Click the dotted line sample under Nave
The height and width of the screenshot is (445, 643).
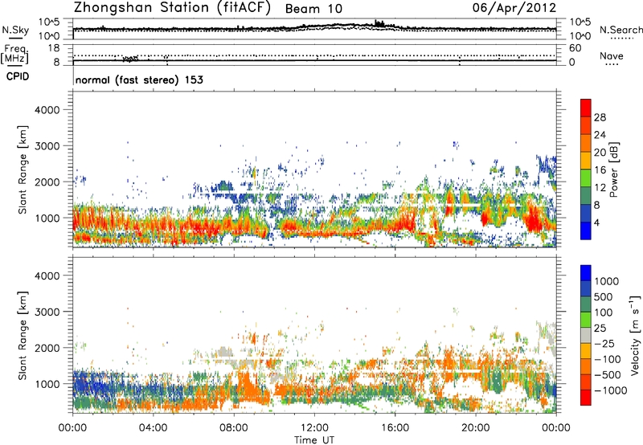click(x=612, y=65)
